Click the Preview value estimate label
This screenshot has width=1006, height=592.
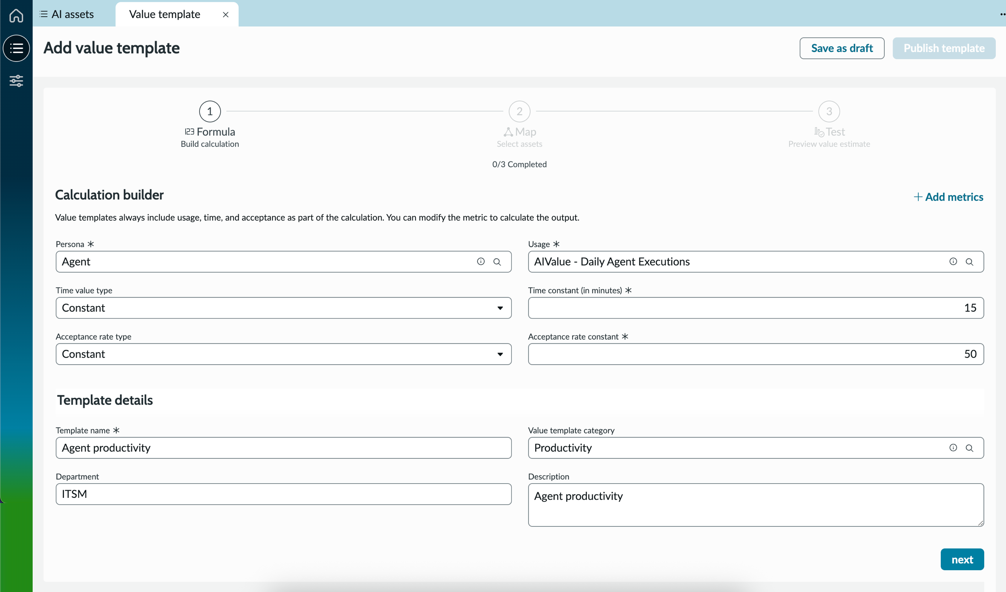coord(829,144)
